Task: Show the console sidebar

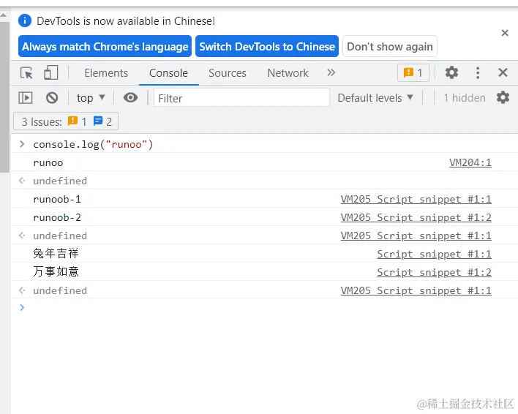Action: [x=26, y=98]
